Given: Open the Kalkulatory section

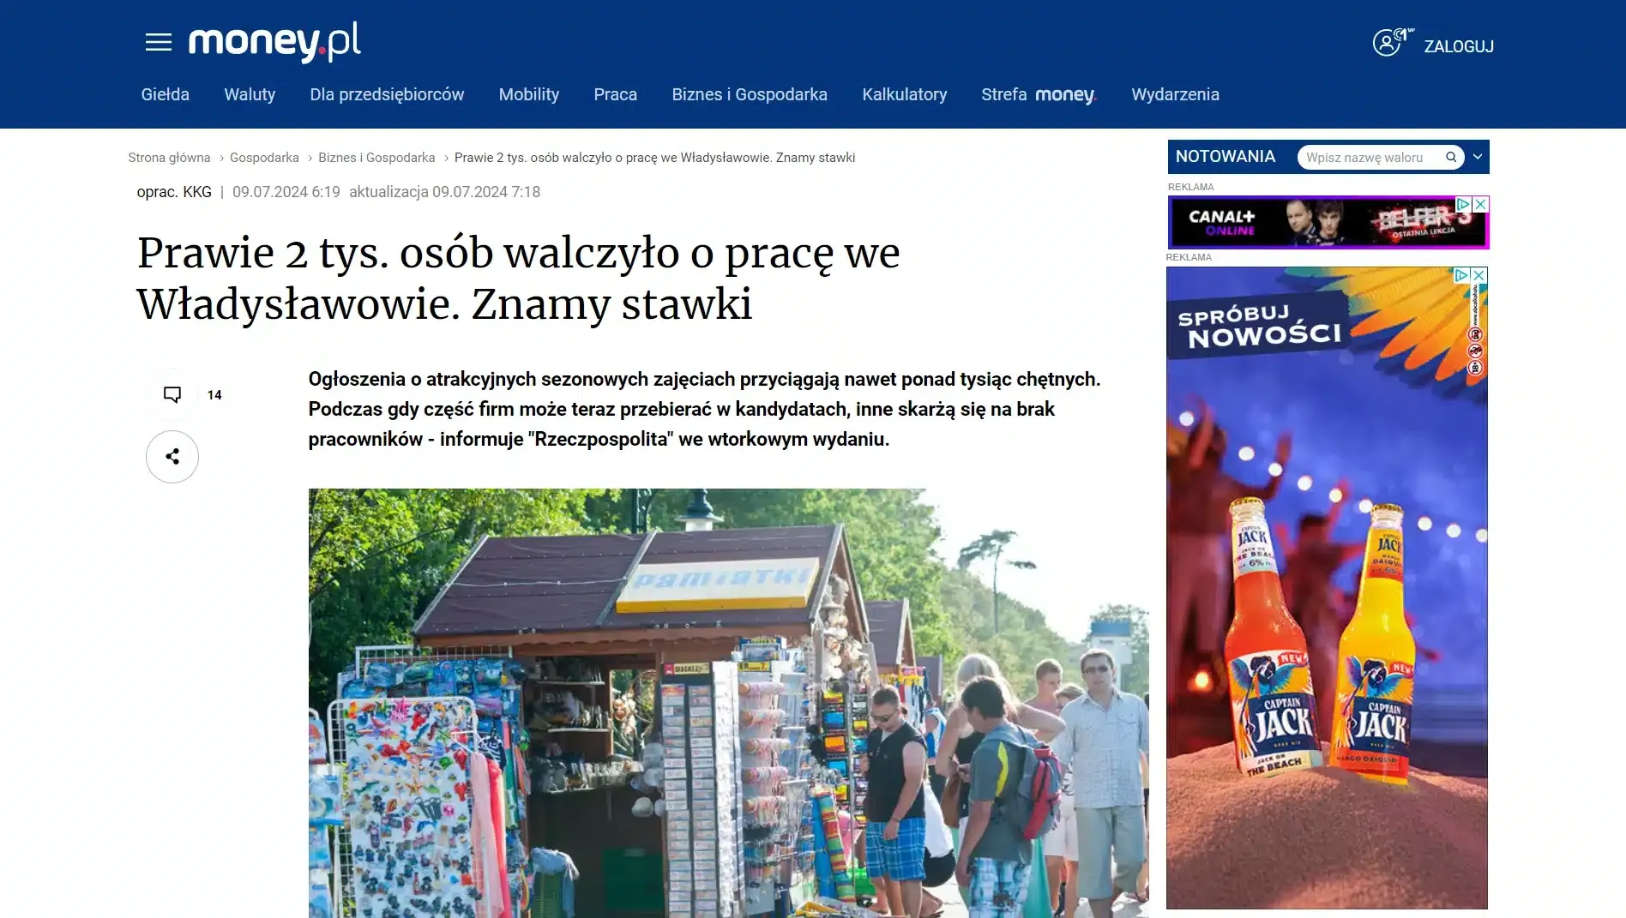Looking at the screenshot, I should click(905, 94).
